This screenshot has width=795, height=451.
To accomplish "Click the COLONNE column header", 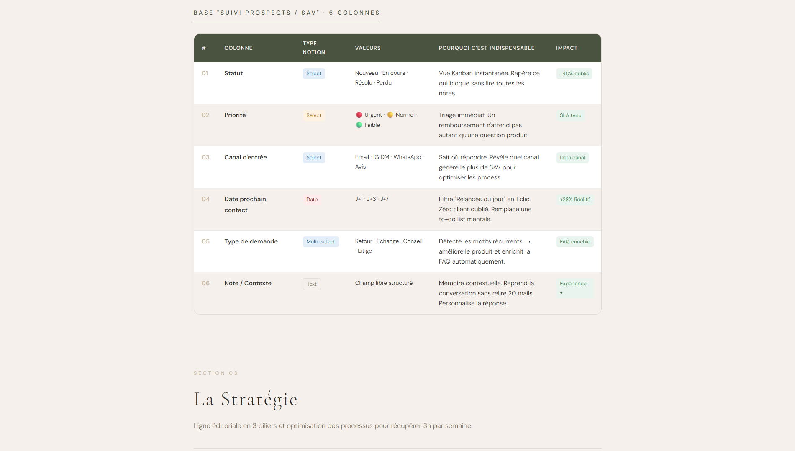I will (238, 48).
